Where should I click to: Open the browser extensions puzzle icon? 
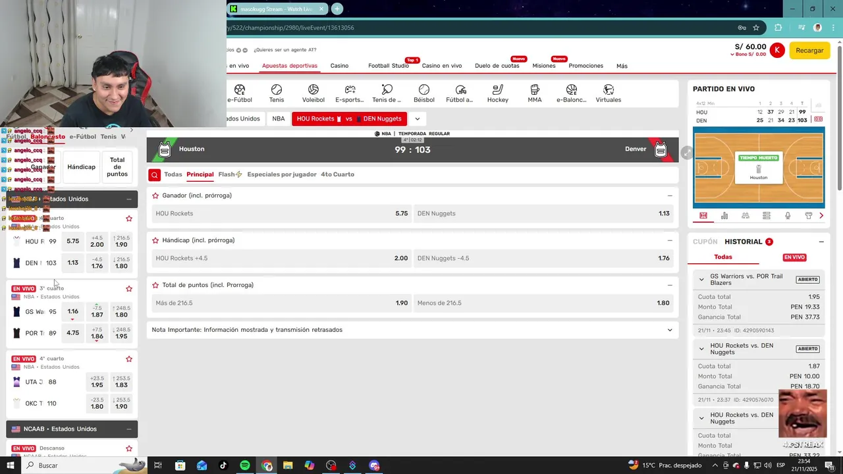tap(778, 28)
